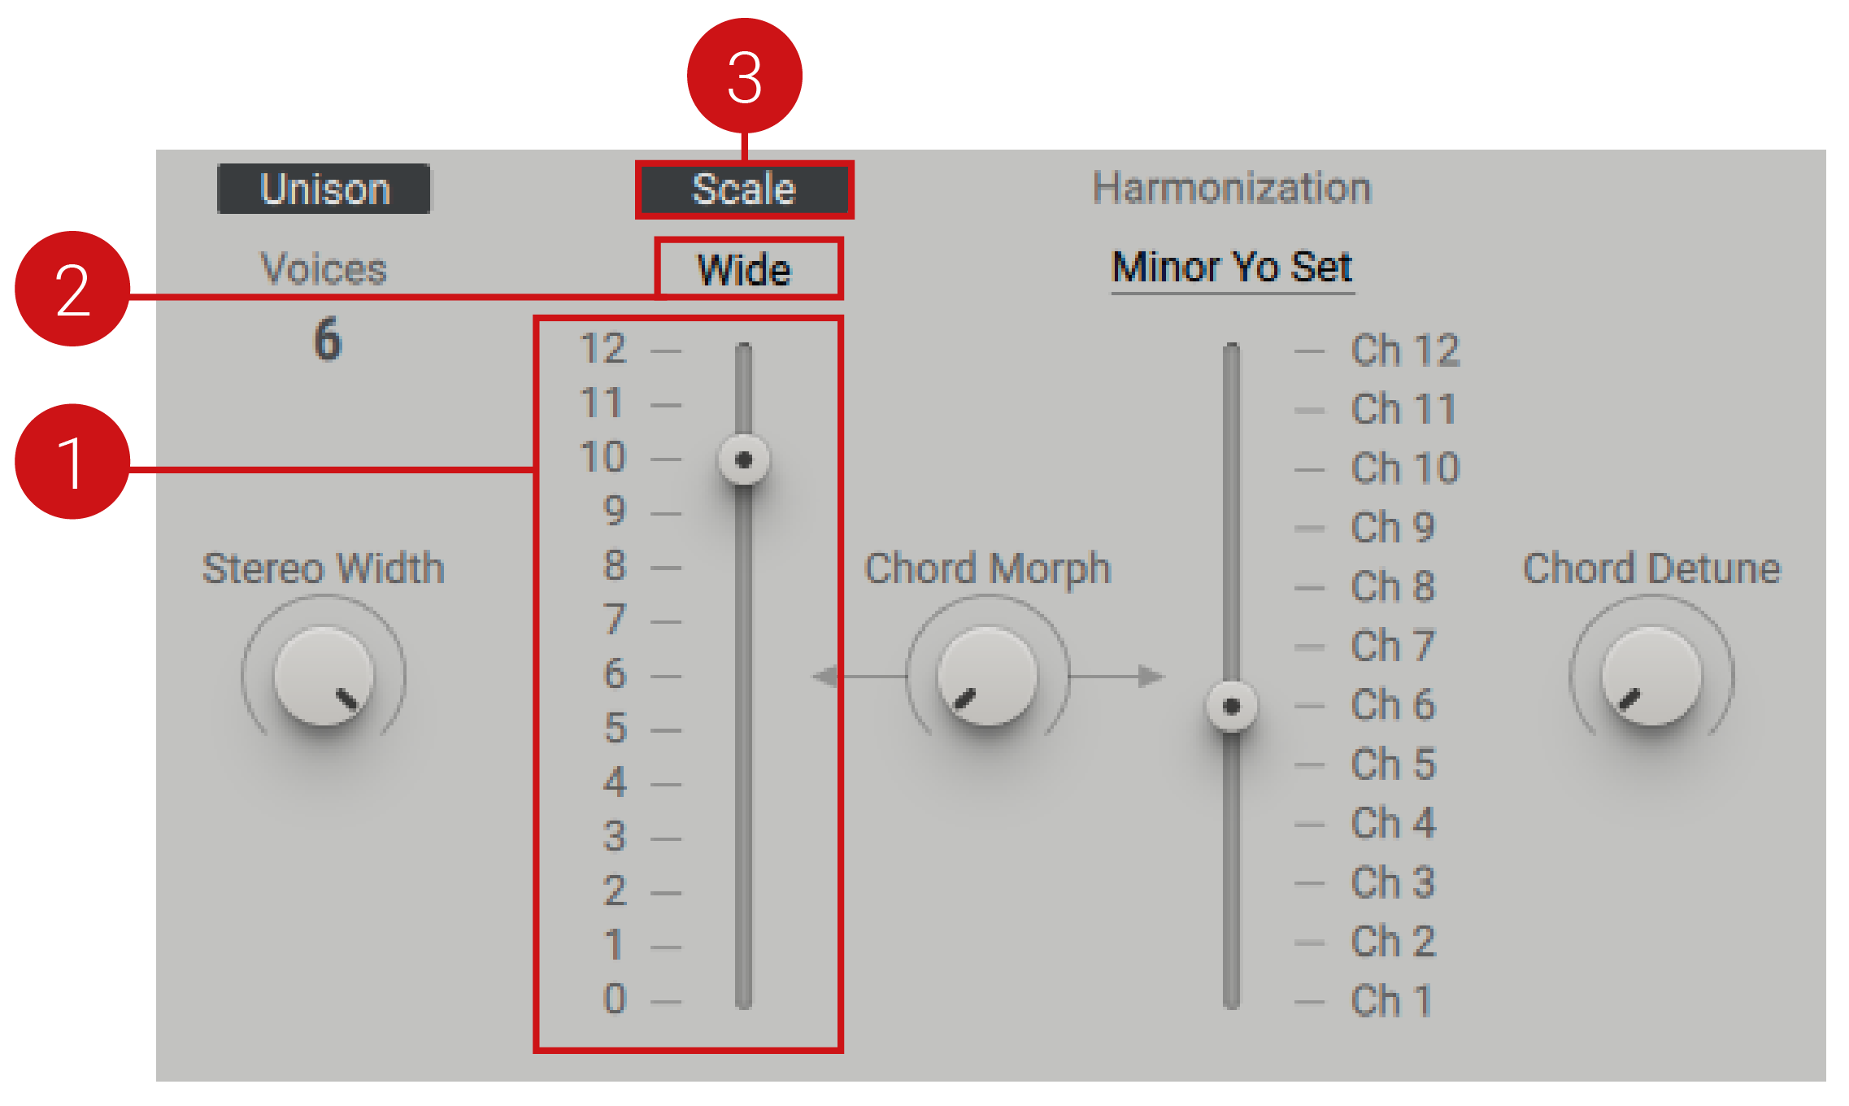Click the Voices count value 6

(327, 339)
